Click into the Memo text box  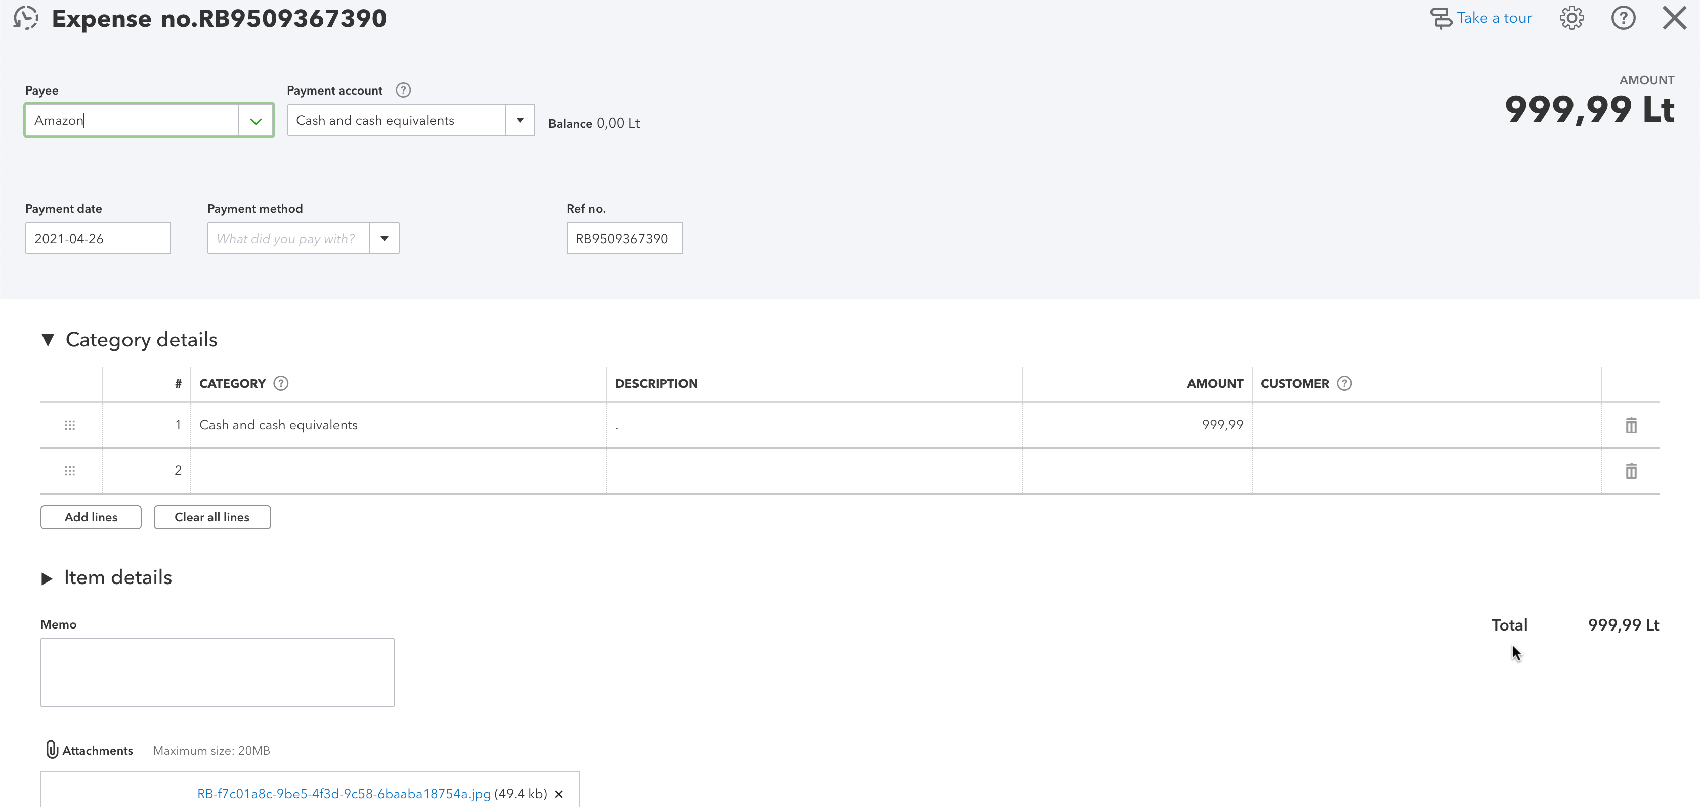217,672
